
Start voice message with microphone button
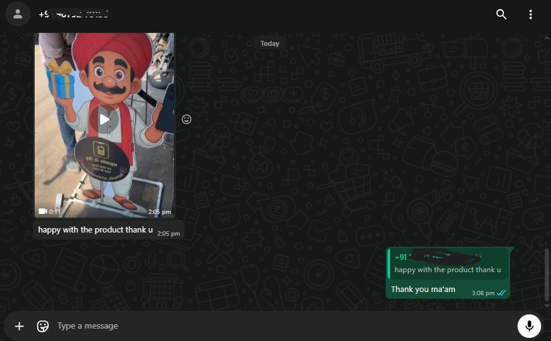click(x=529, y=326)
